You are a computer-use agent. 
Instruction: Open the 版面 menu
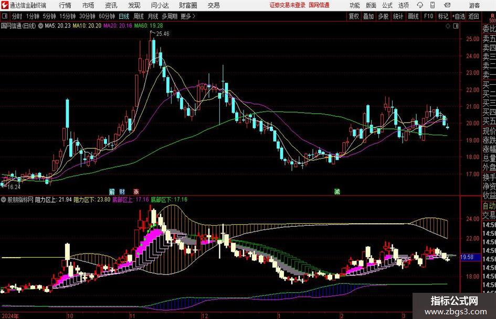coord(371,5)
